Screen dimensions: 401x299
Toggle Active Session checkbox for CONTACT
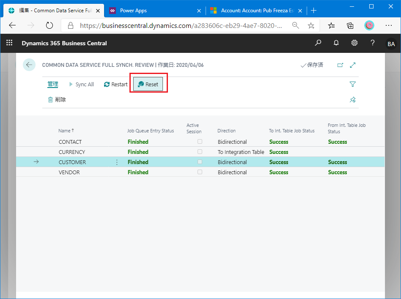pyautogui.click(x=200, y=142)
